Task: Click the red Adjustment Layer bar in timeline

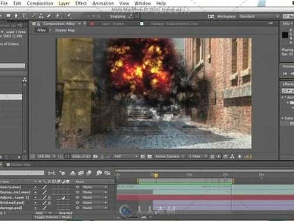Action: tap(205, 197)
